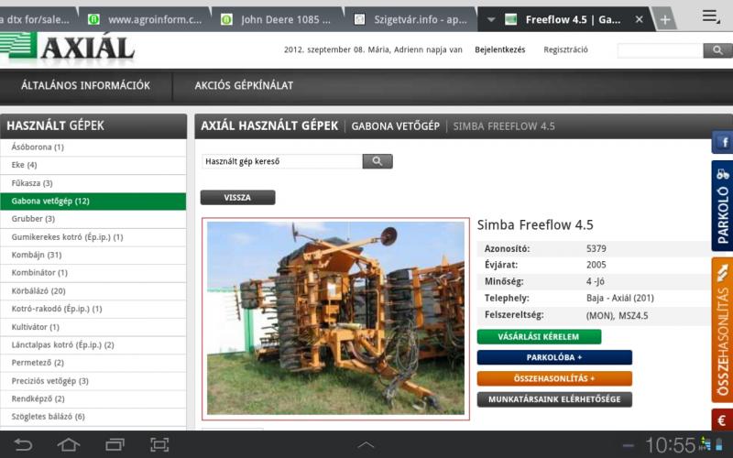The width and height of the screenshot is (733, 458).
Task: Click the 10:55 clock in status bar
Action: (671, 444)
